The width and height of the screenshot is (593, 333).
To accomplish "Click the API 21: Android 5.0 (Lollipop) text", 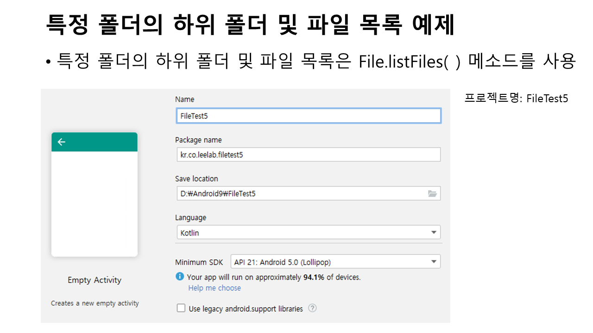I will tap(283, 262).
